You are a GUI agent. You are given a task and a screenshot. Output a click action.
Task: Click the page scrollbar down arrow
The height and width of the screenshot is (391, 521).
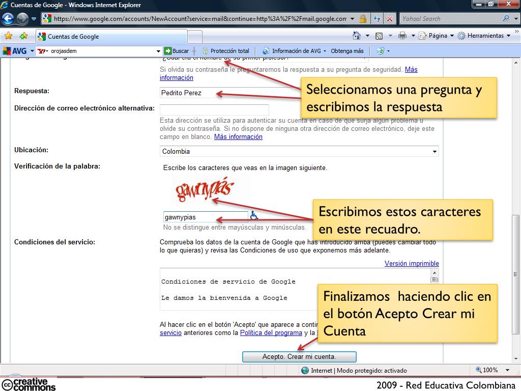tap(516, 359)
